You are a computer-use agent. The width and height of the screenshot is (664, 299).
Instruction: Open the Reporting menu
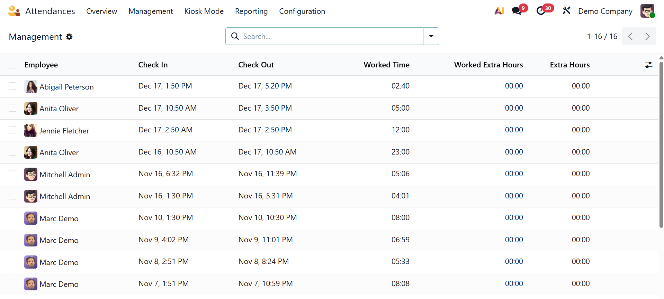pyautogui.click(x=251, y=11)
